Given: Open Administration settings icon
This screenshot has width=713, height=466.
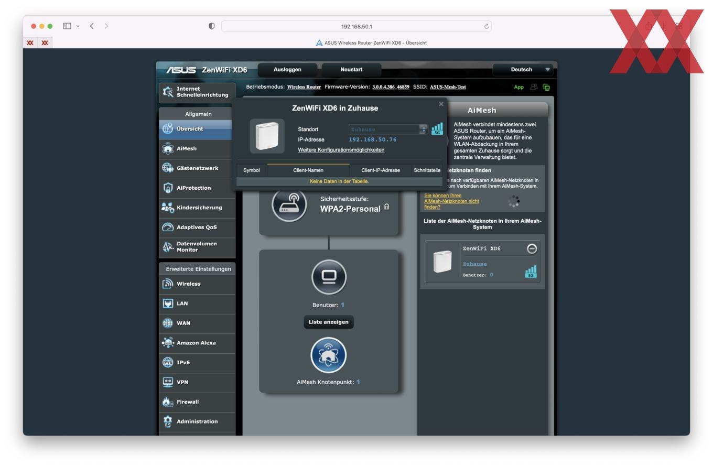Looking at the screenshot, I should [168, 421].
